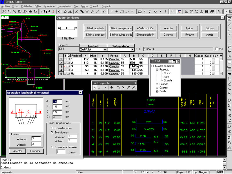Expand the Calculo tree node
232x174 pixels.
click(157, 88)
